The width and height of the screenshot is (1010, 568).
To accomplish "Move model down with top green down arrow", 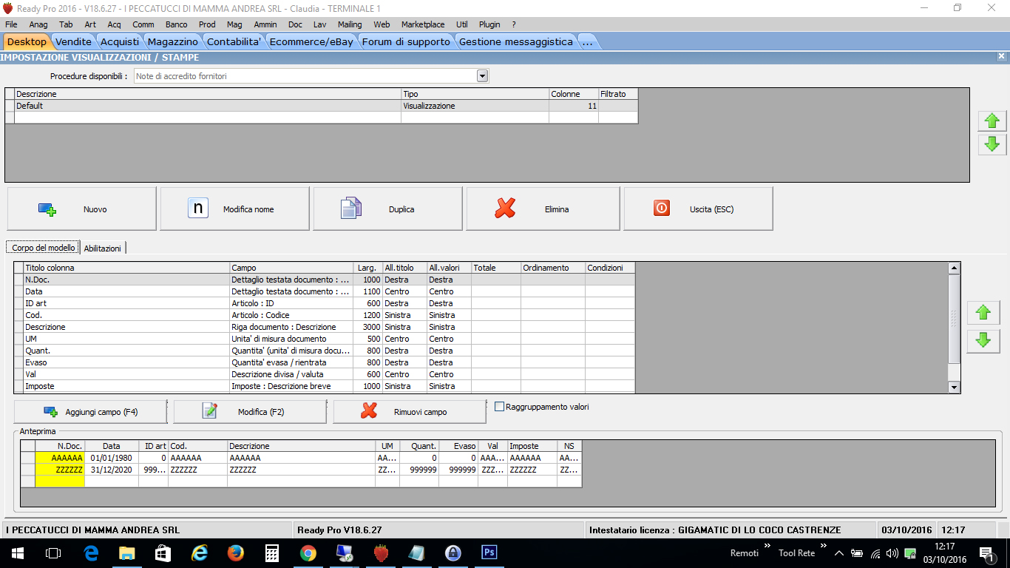I will pyautogui.click(x=993, y=144).
